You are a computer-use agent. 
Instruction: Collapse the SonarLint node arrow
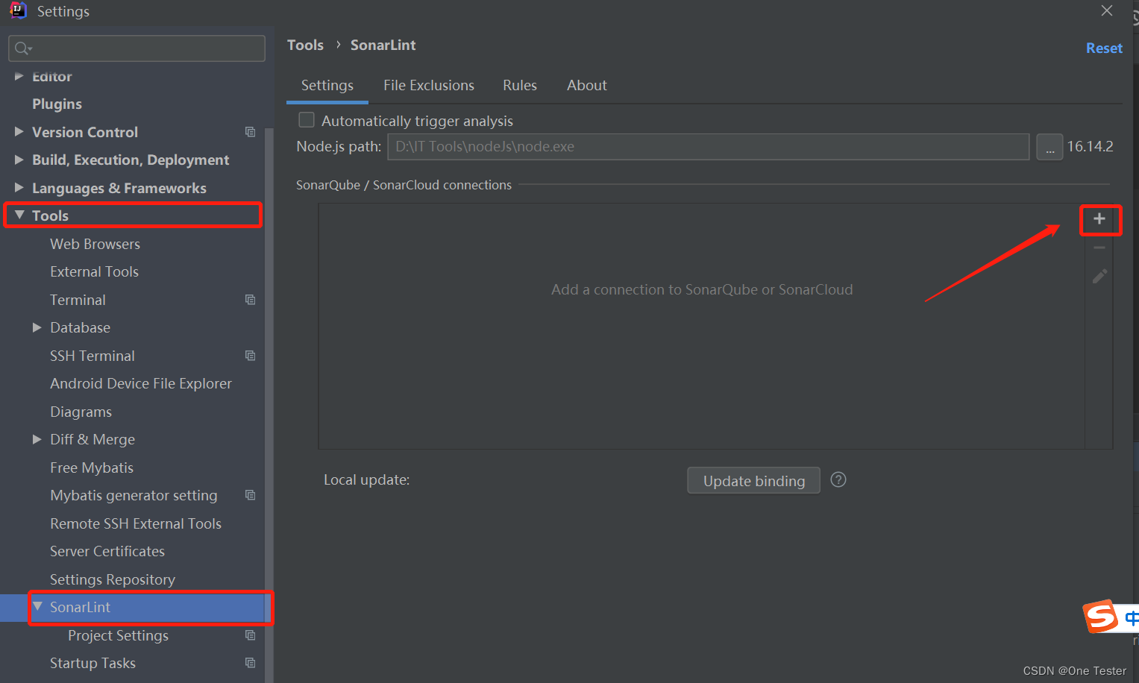click(37, 606)
